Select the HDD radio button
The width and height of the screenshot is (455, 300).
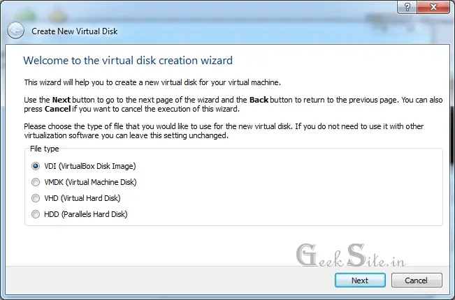point(36,214)
